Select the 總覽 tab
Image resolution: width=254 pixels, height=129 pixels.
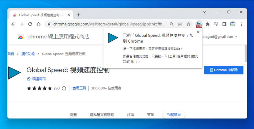pyautogui.click(x=73, y=115)
